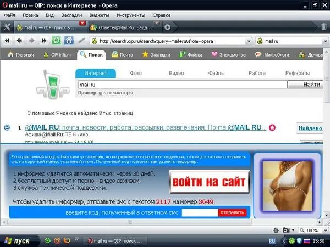This screenshot has height=247, width=330.
Task: Close the Ответы@Mail.Ru tab
Action: [x=157, y=23]
